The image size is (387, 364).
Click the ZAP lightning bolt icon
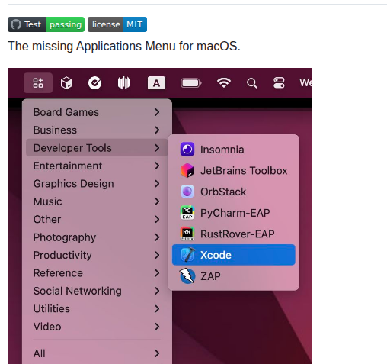pos(187,276)
